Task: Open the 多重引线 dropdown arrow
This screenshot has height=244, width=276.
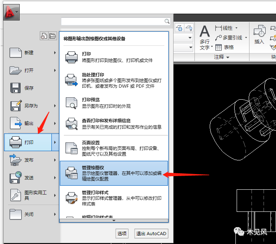Action: [x=246, y=37]
